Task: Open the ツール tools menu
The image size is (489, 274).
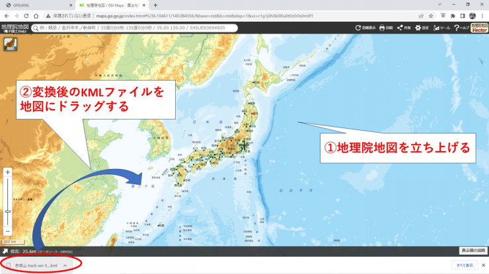Action: click(441, 28)
